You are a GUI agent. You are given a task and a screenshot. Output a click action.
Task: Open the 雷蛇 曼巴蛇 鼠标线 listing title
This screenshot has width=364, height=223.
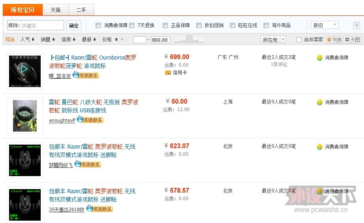[x=94, y=106]
